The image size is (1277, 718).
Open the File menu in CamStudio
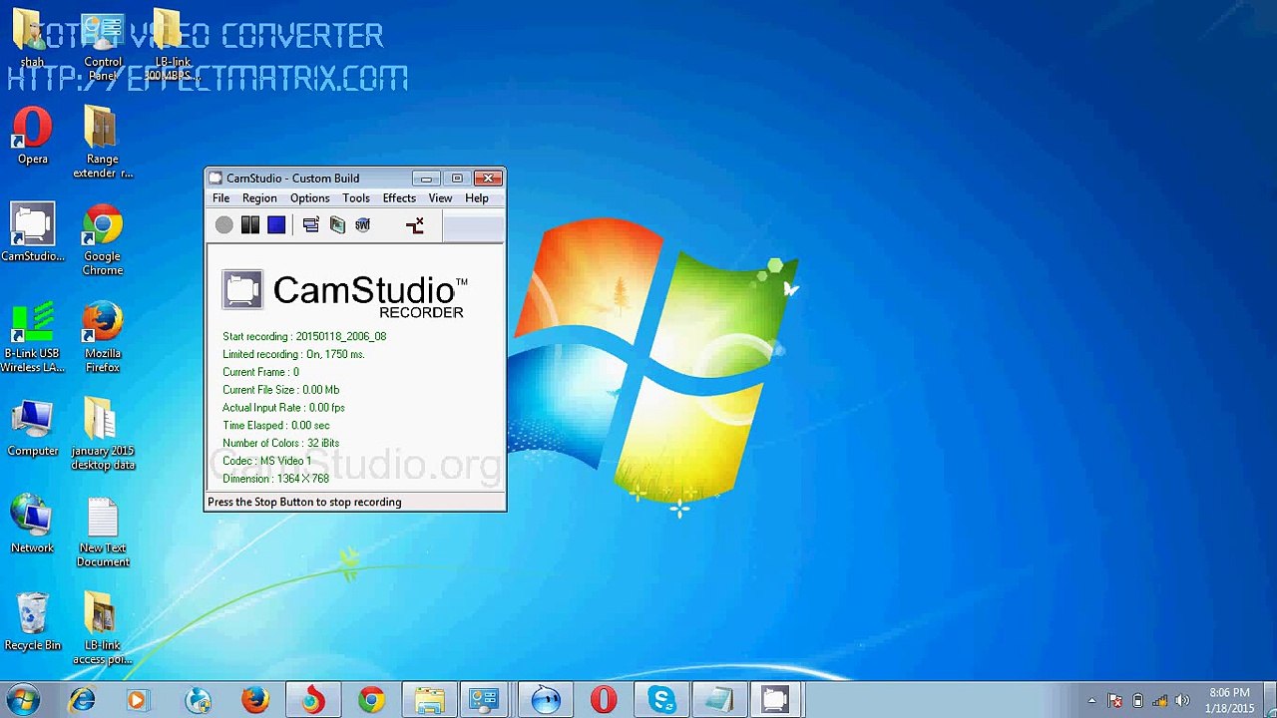(220, 198)
